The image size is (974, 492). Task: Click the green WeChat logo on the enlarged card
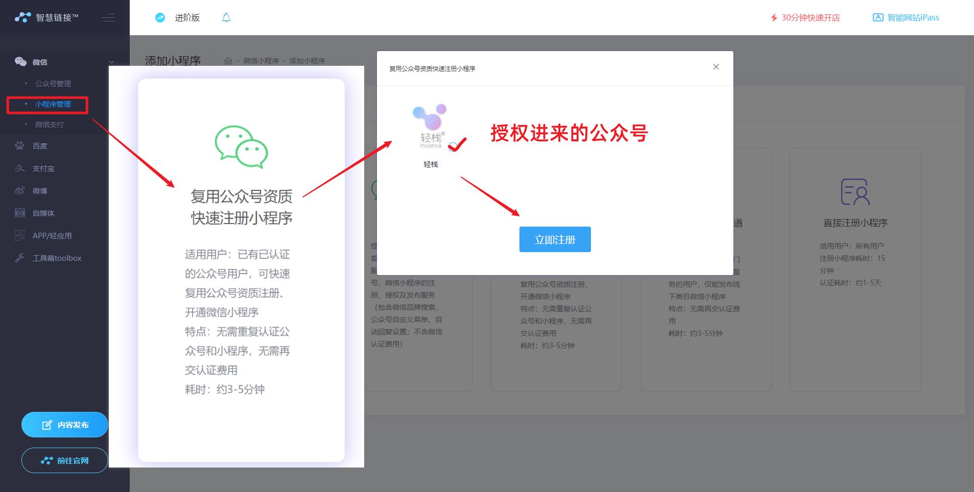242,146
